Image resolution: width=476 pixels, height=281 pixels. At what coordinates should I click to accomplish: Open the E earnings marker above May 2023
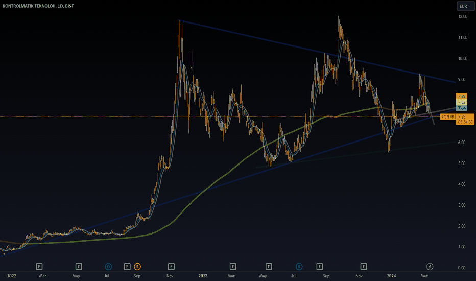269,267
